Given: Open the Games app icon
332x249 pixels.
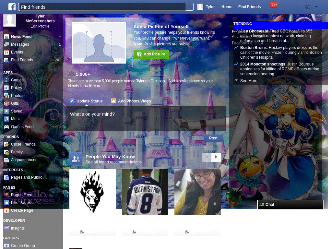Looking at the screenshot, I should pyautogui.click(x=6, y=80).
